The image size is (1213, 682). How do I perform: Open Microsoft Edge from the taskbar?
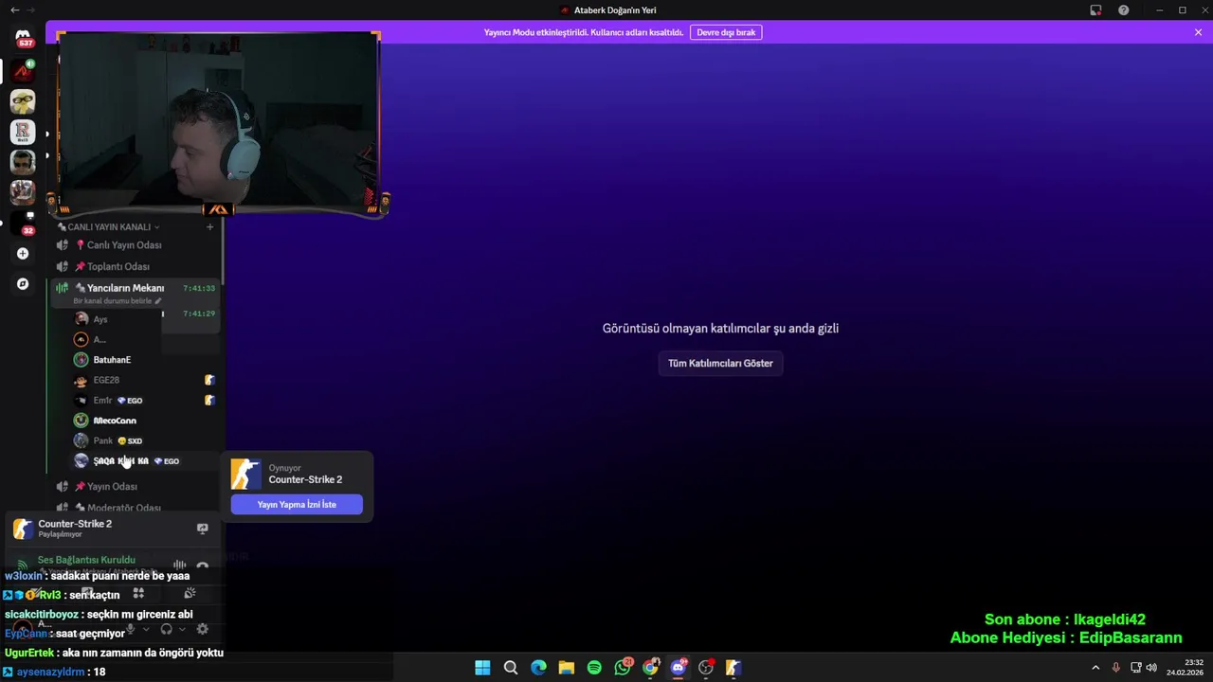(x=538, y=668)
